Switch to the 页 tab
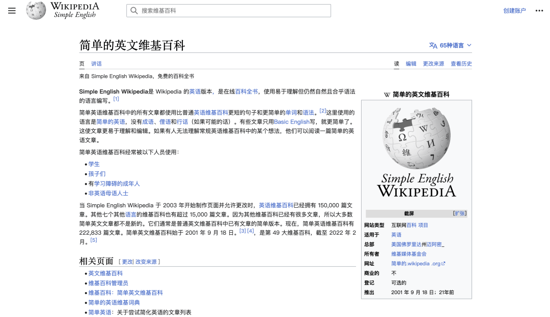This screenshot has width=550, height=317. point(81,64)
